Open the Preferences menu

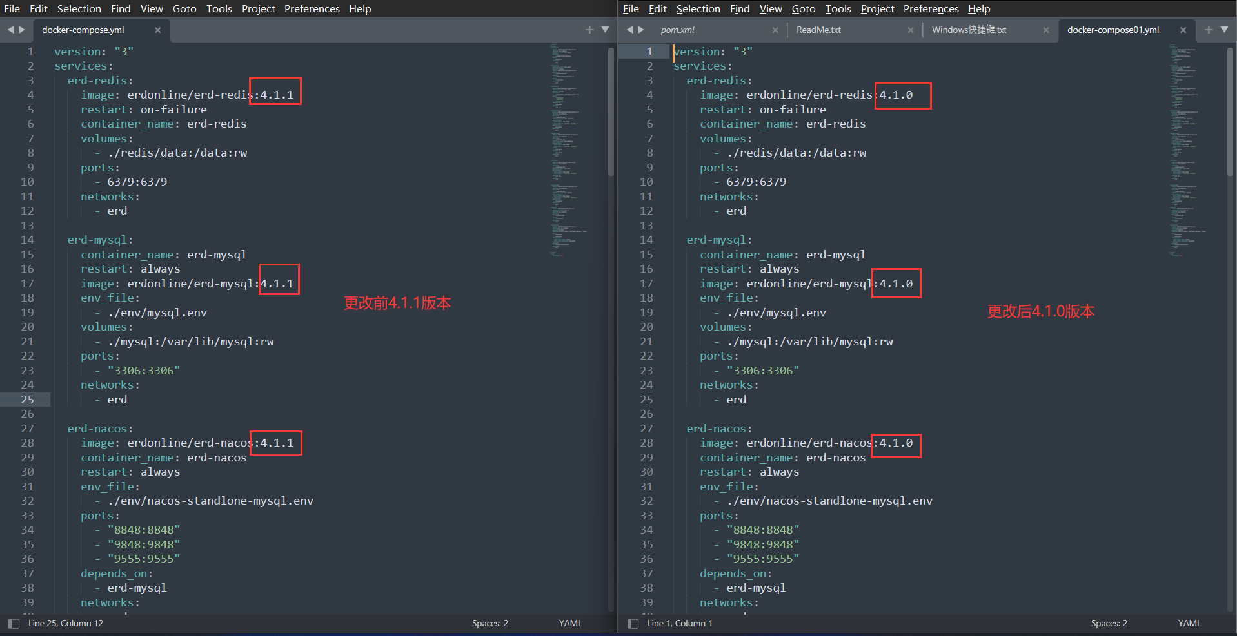312,8
